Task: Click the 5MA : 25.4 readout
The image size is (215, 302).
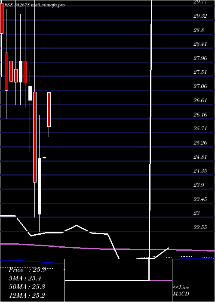Action: click(25, 278)
